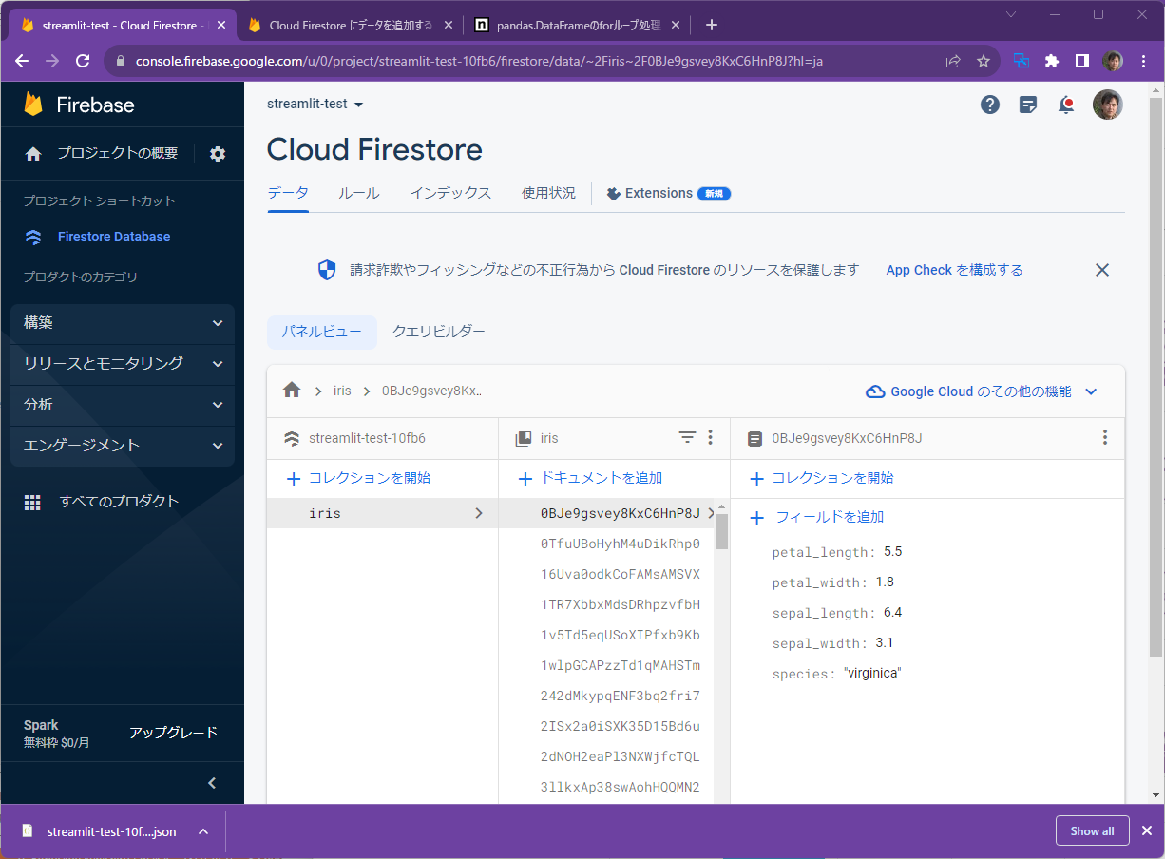
Task: Collapse the 構築 section in the sidebar
Action: point(217,322)
